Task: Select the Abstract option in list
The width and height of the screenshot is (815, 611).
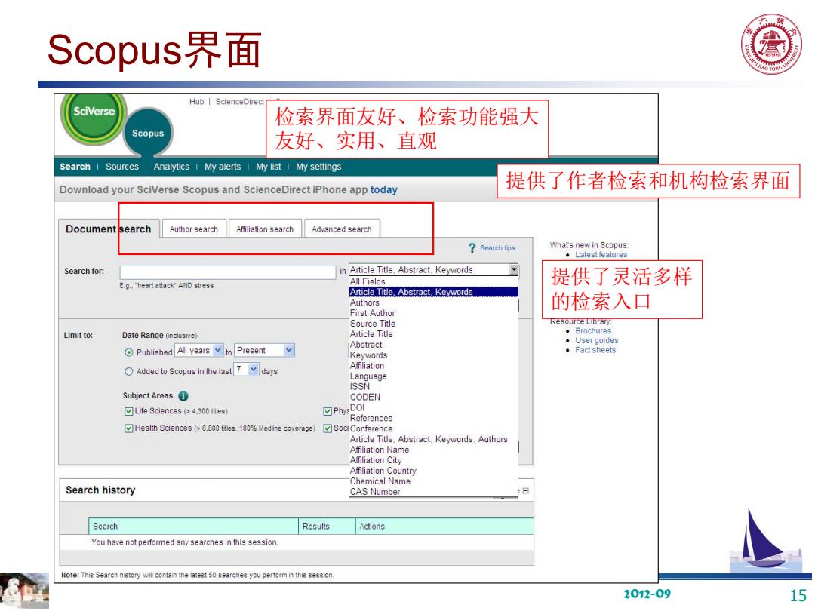Action: [366, 345]
